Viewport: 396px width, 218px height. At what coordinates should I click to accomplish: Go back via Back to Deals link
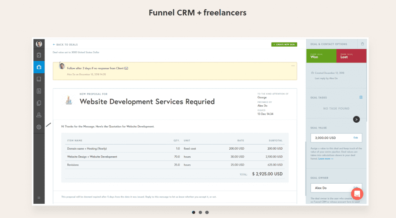point(65,45)
